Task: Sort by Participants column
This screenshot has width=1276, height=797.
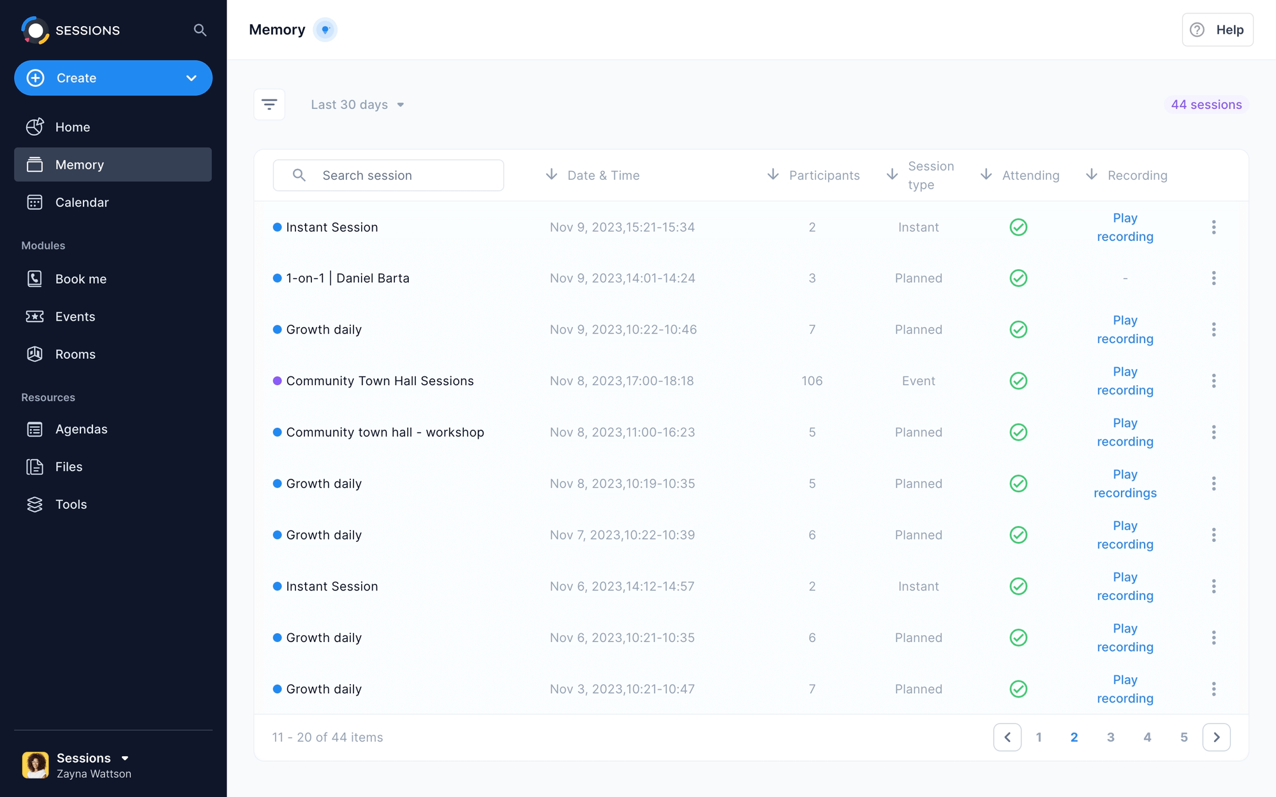Action: [x=813, y=175]
